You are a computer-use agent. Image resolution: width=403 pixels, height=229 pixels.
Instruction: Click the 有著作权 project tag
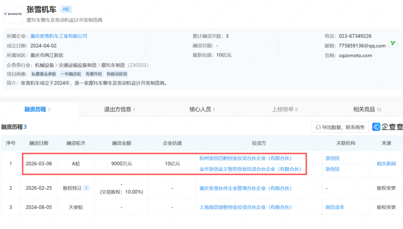(93, 74)
